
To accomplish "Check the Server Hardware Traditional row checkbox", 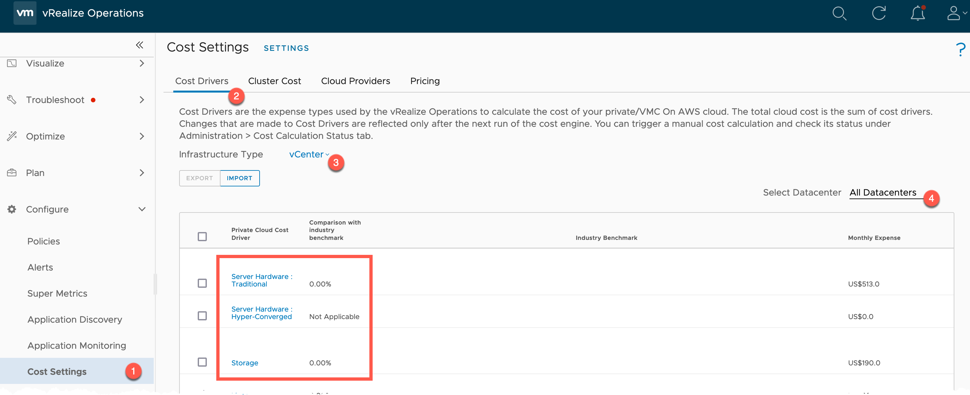I will [202, 283].
